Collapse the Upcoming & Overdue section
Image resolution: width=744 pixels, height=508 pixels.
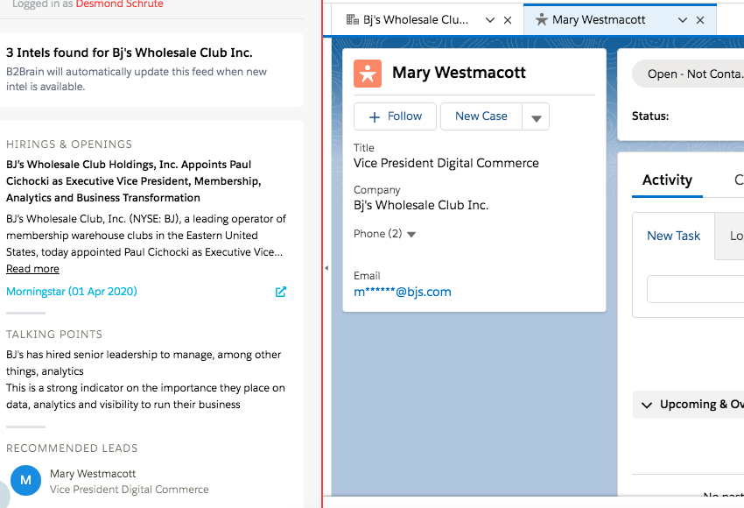tap(646, 405)
